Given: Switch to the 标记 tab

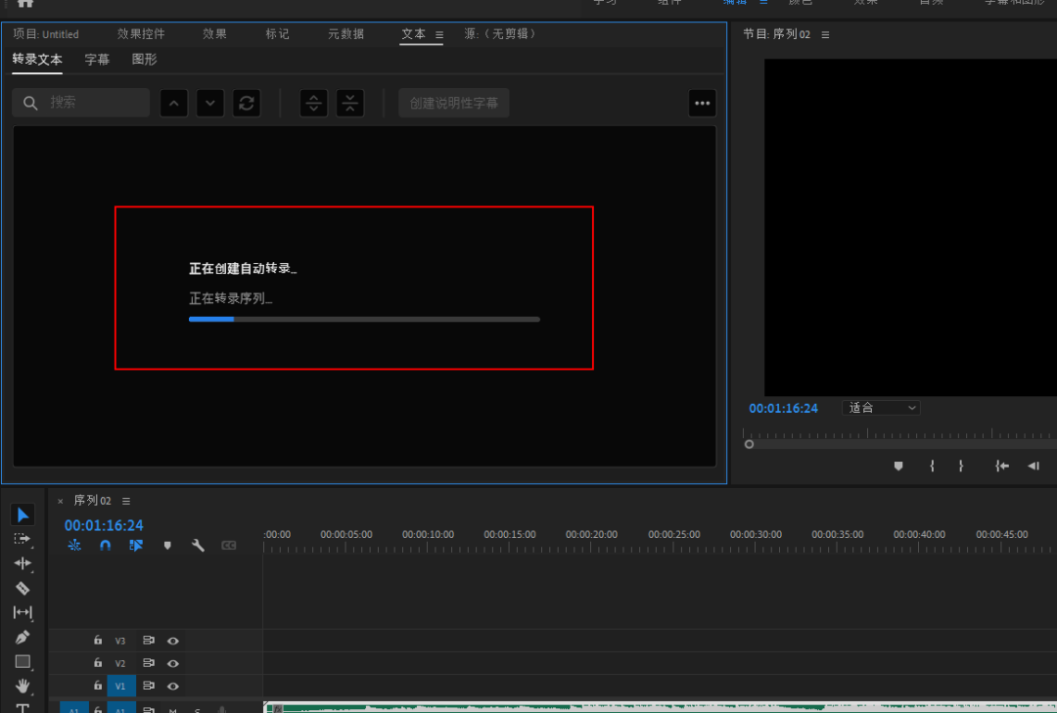Looking at the screenshot, I should pos(277,33).
